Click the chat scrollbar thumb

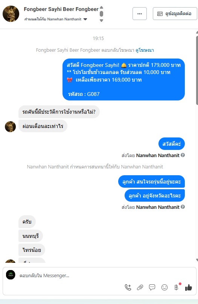[x=197, y=70]
